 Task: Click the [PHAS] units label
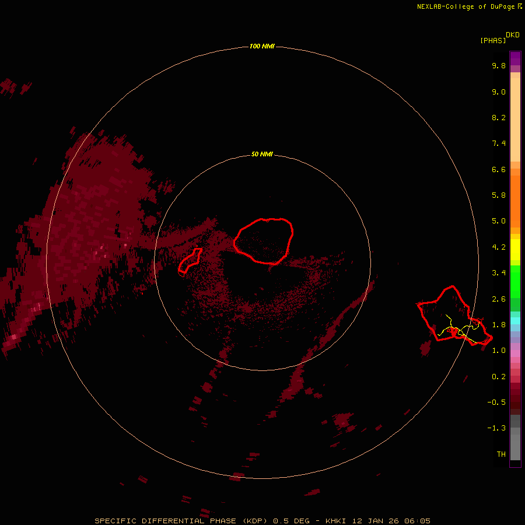click(493, 40)
